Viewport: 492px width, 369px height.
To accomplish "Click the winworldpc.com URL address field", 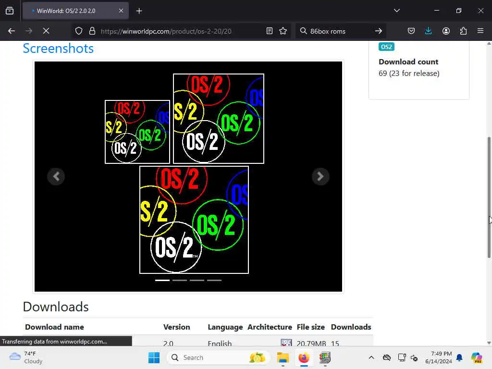I will click(181, 31).
